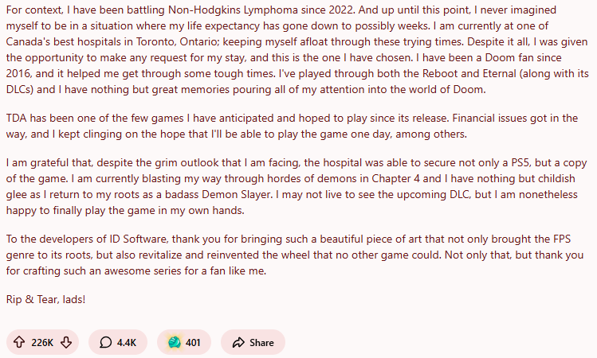
Task: Downvote the post with the down arrow
Action: pos(66,343)
